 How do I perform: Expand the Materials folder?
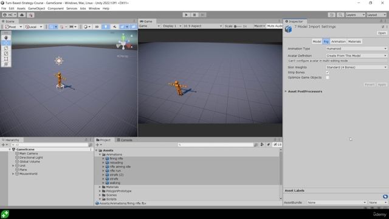click(x=100, y=187)
